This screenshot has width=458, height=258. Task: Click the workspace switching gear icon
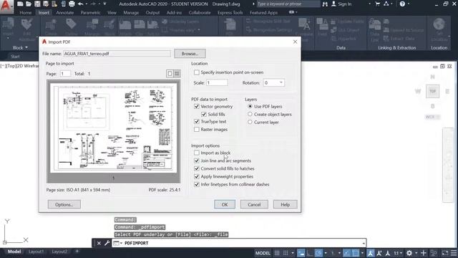[409, 253]
